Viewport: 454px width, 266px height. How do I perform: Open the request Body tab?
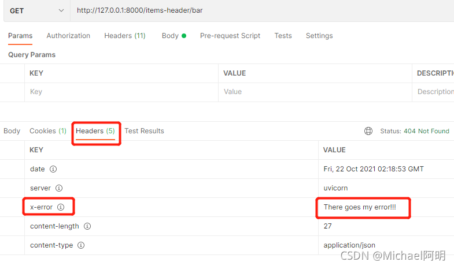pos(174,36)
